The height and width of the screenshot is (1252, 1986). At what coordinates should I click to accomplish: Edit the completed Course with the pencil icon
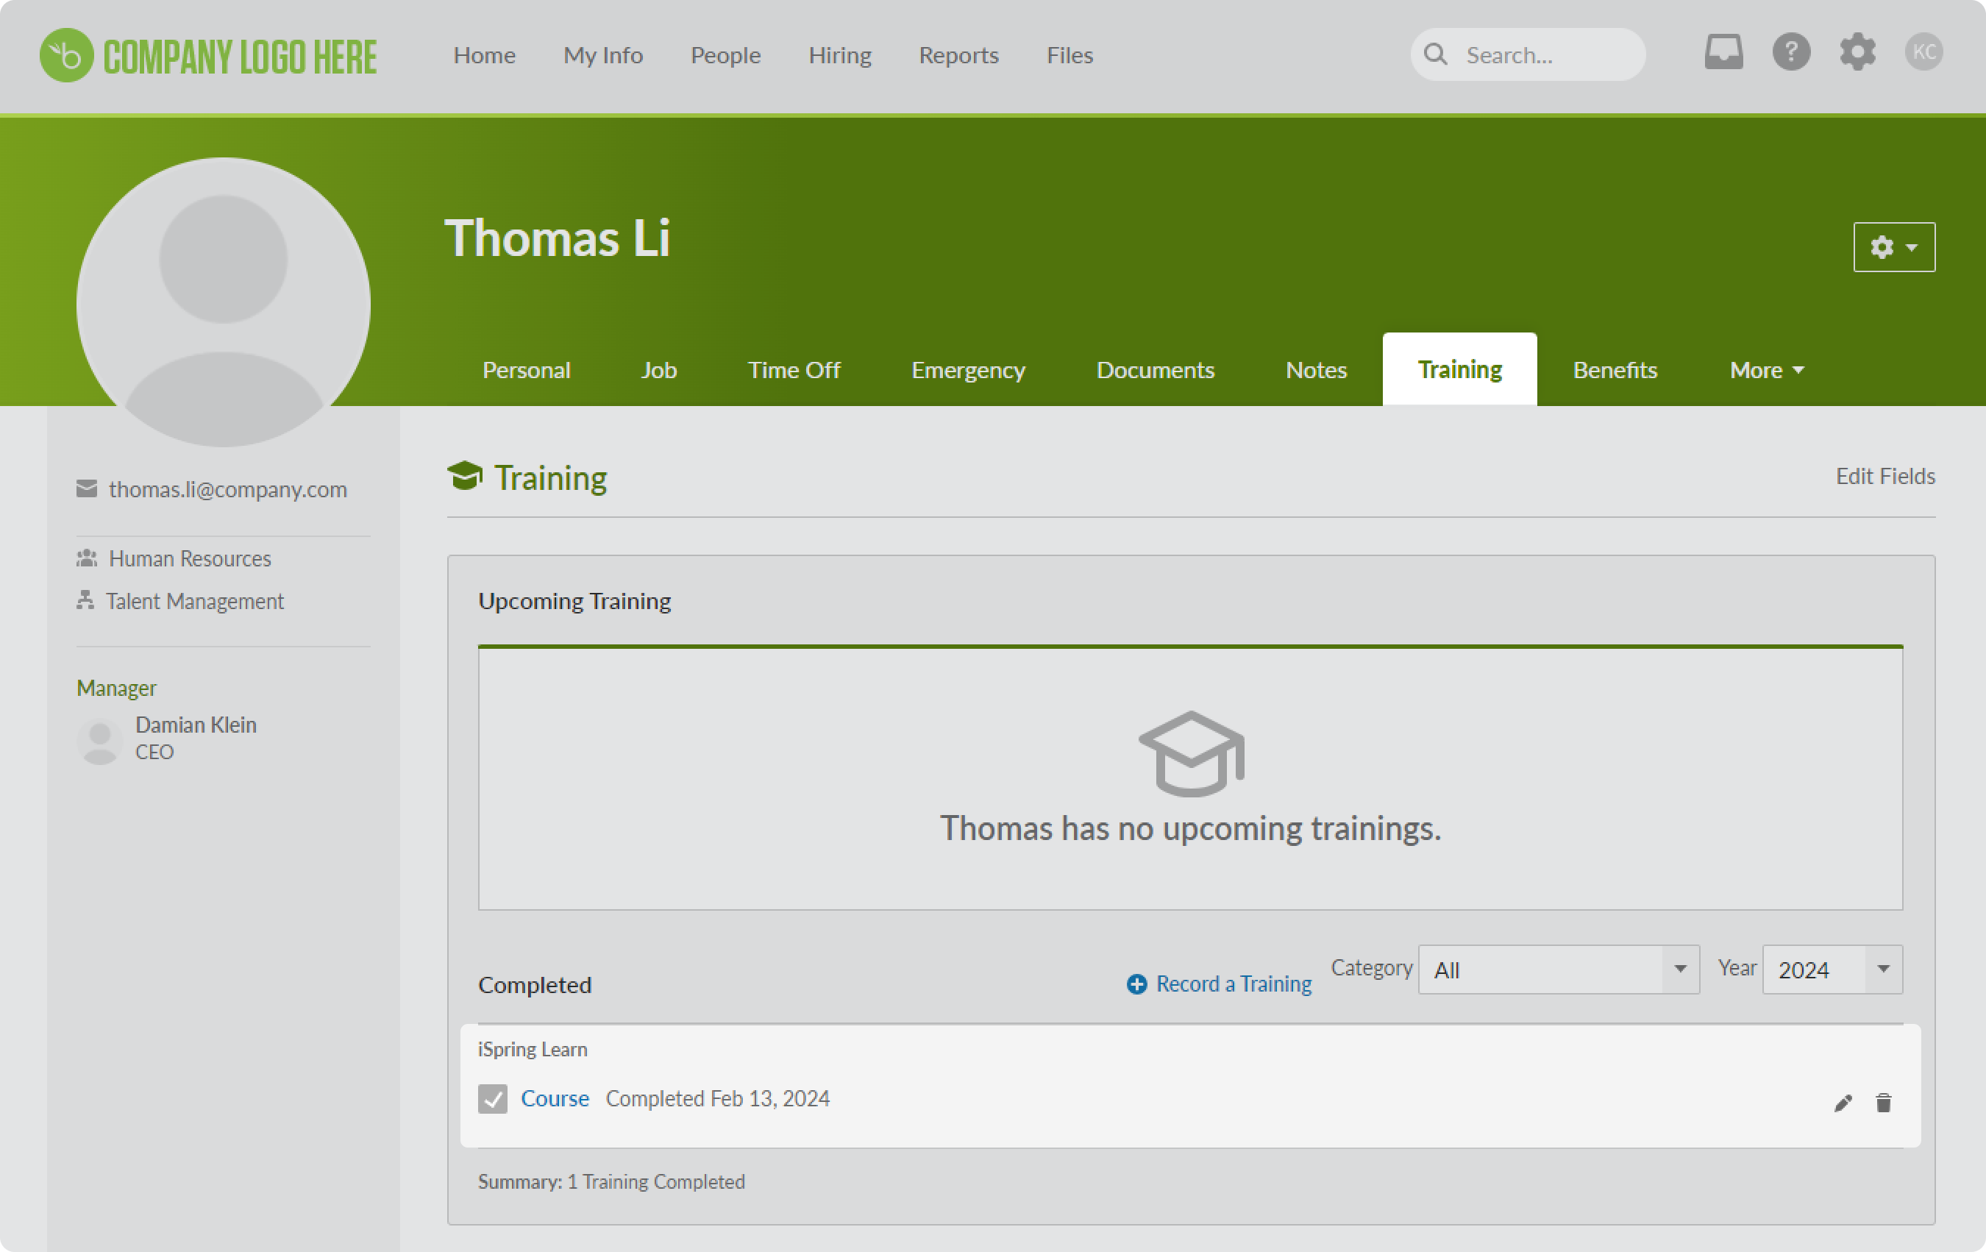(1843, 1103)
